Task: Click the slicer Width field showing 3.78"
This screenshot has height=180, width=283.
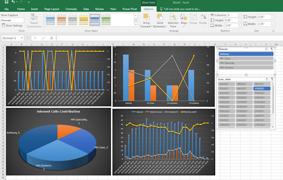Action: (264, 24)
